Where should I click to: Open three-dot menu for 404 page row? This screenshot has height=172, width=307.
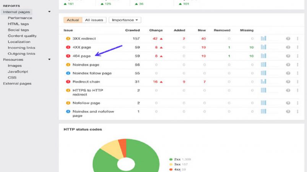click(297, 56)
